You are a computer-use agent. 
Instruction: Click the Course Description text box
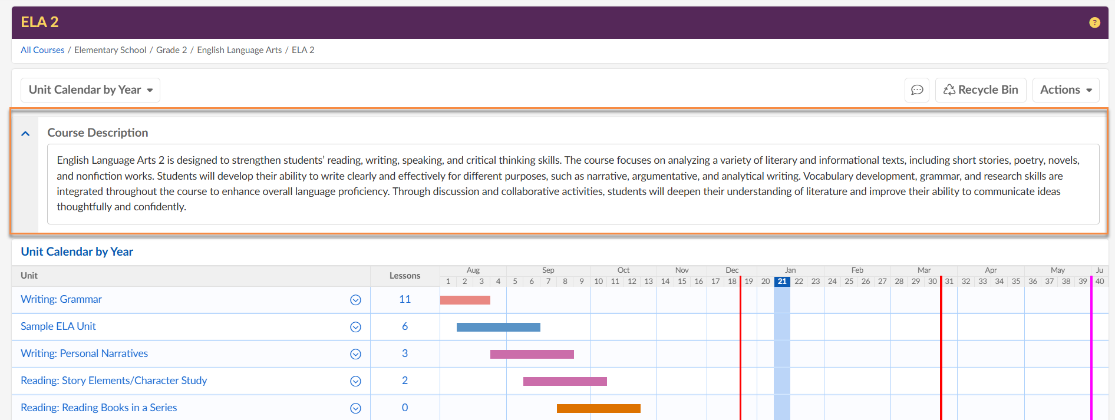click(x=573, y=184)
